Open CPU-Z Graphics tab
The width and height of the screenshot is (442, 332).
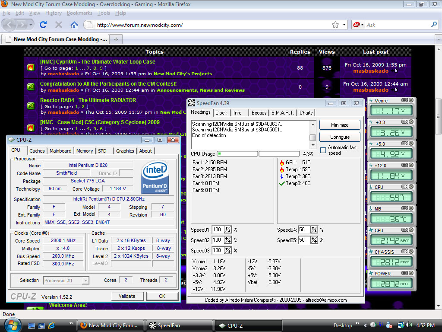click(x=125, y=151)
